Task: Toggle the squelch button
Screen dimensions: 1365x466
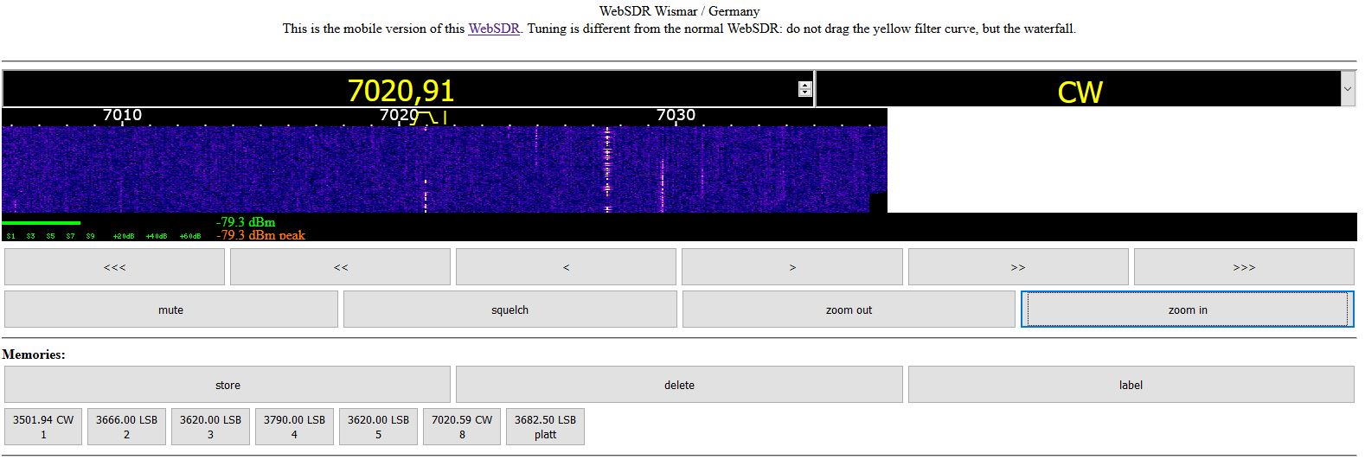Action: tap(509, 310)
